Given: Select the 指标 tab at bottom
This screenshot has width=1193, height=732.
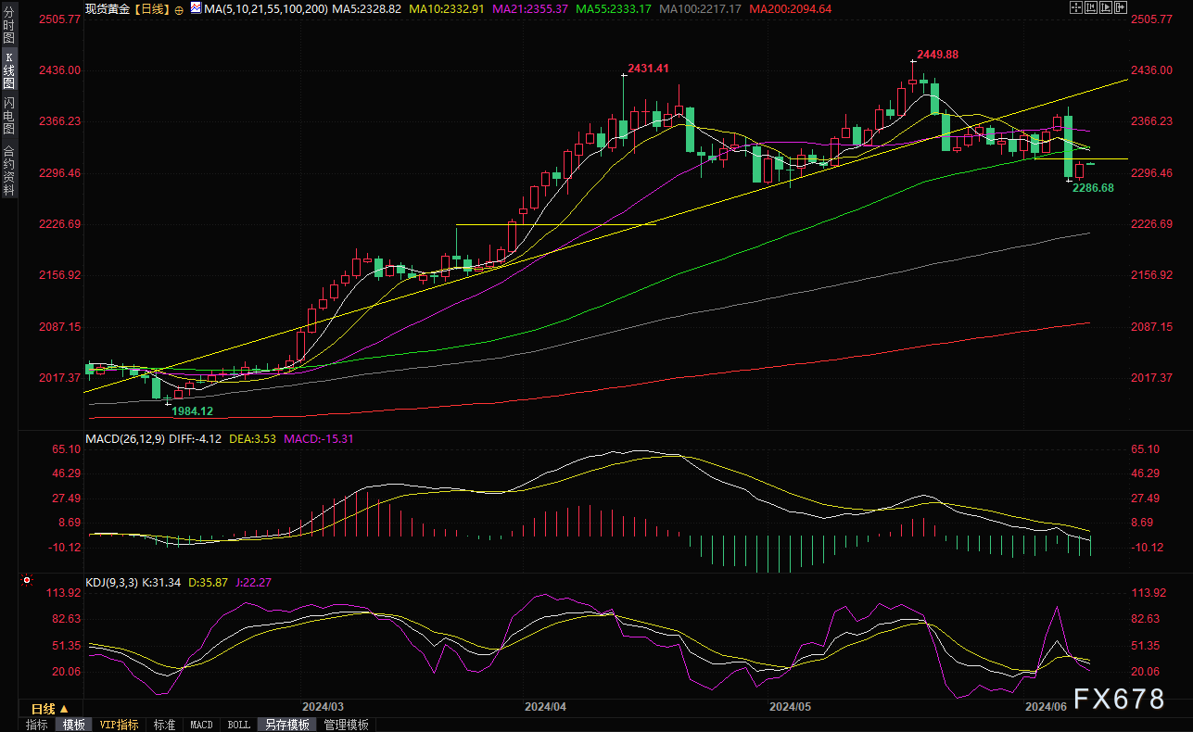Looking at the screenshot, I should pos(37,725).
